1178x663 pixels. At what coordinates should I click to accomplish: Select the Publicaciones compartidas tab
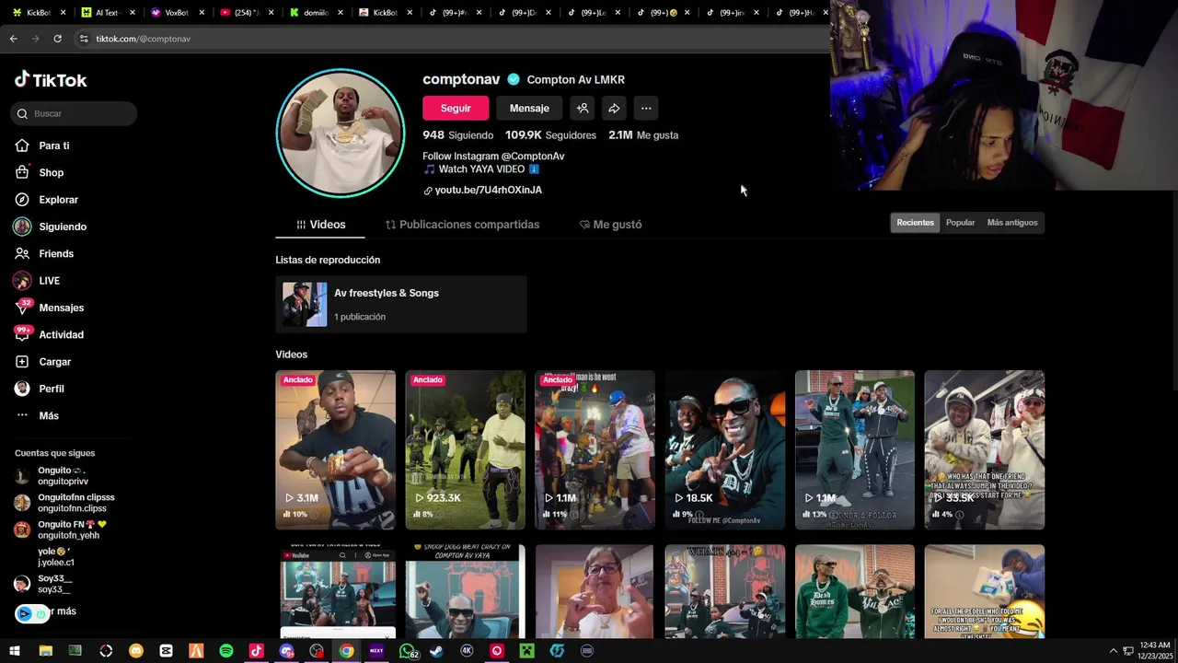(x=462, y=225)
